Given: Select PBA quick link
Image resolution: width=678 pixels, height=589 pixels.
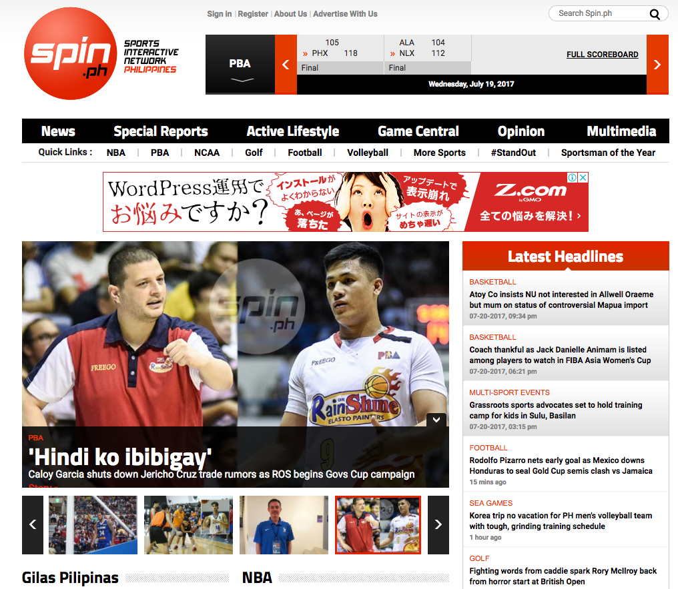Looking at the screenshot, I should click(159, 153).
